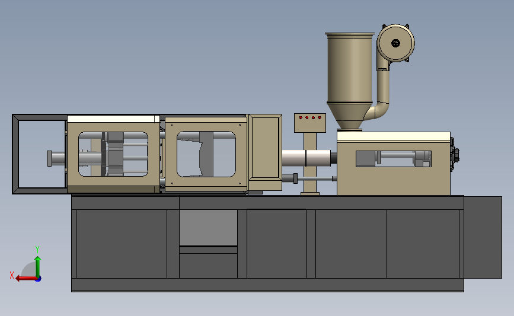
Task: Click the red X axis arrow of the triad
Action: coord(25,278)
